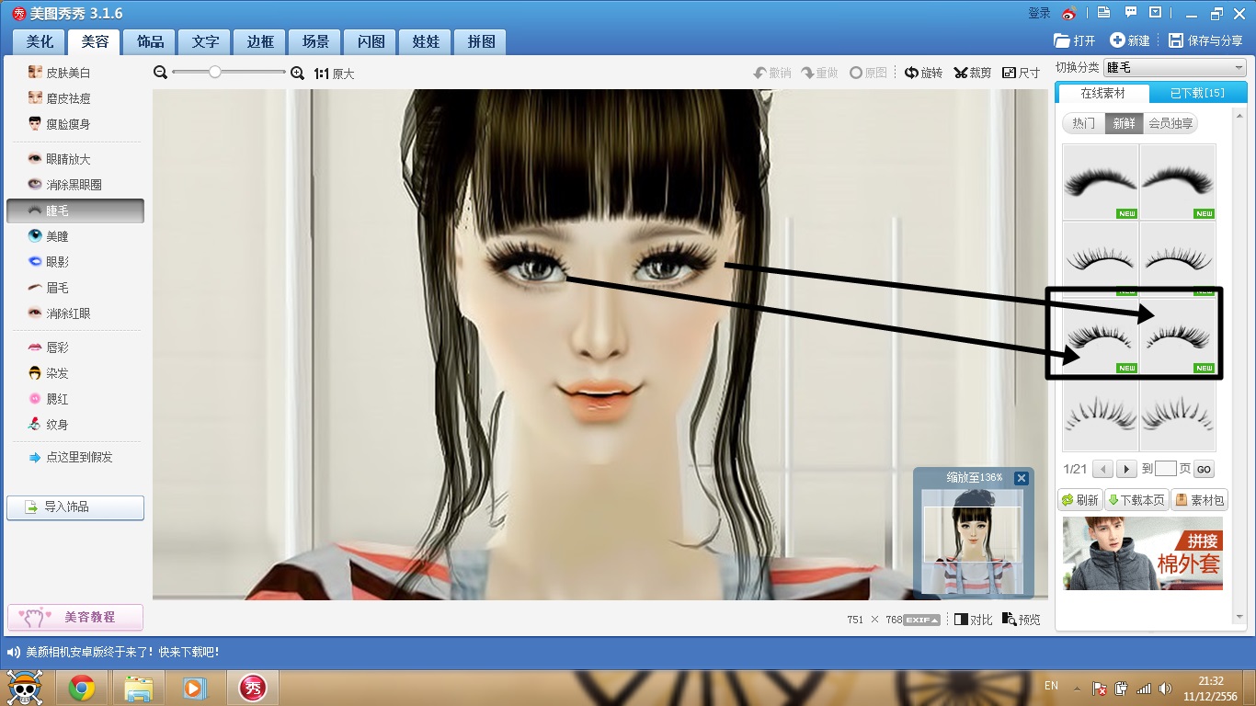Open the 染发 hair dye tool
1256x706 pixels.
(x=48, y=373)
